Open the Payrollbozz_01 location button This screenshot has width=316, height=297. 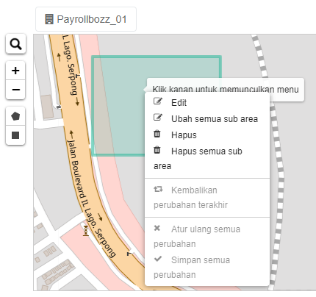[x=86, y=19]
